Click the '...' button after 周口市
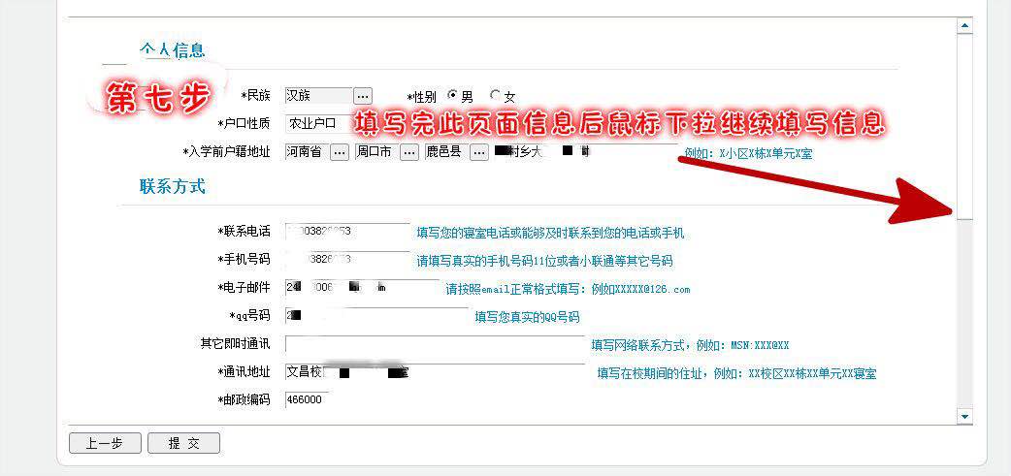The width and height of the screenshot is (1011, 476). coord(409,152)
